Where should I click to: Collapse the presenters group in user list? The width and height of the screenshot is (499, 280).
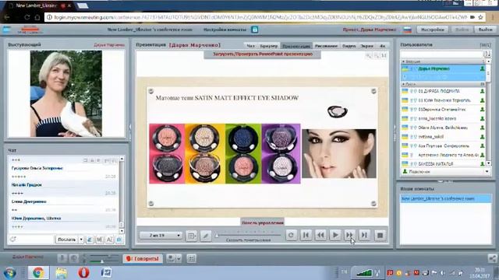pos(404,61)
